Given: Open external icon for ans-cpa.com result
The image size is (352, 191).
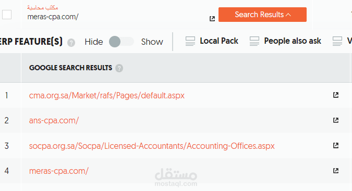Looking at the screenshot, I should (336, 120).
